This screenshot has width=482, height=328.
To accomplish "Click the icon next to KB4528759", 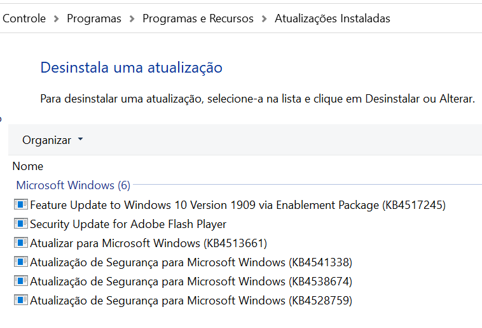I will 21,300.
